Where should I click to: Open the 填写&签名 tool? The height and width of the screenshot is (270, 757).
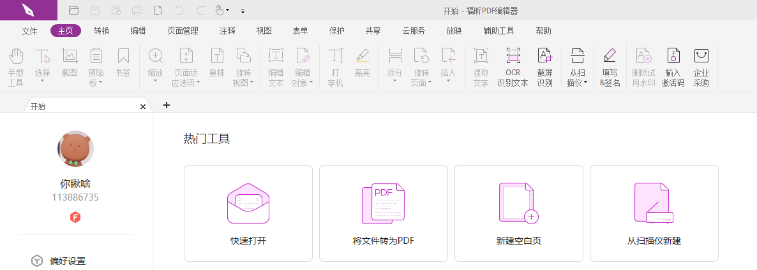tap(610, 67)
